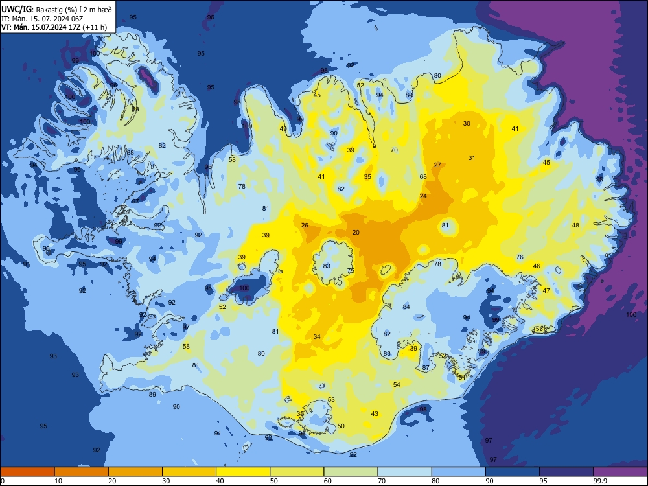Select the map humidity value 26
The width and height of the screenshot is (648, 486).
coord(305,226)
